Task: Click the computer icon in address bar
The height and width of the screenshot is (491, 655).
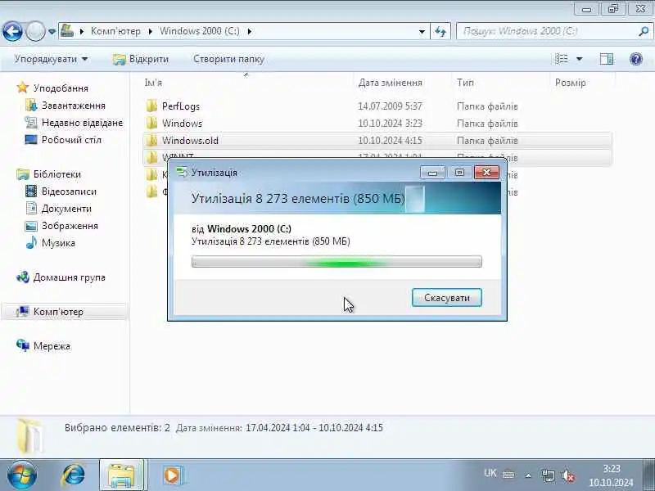Action: (67, 30)
